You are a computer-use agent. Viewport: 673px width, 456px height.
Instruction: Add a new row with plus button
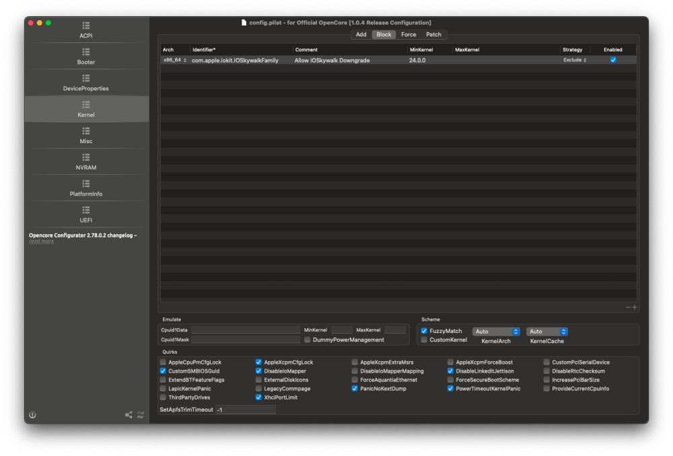click(635, 307)
